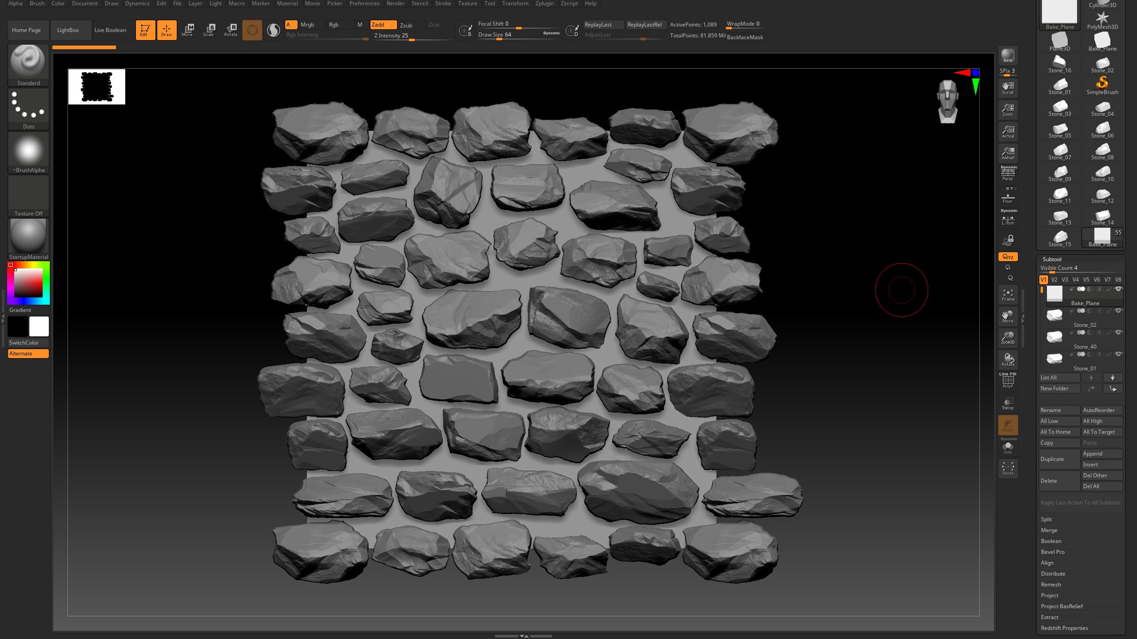Viewport: 1137px width, 639px height.
Task: Click the AAHalf icon
Action: click(x=1008, y=153)
